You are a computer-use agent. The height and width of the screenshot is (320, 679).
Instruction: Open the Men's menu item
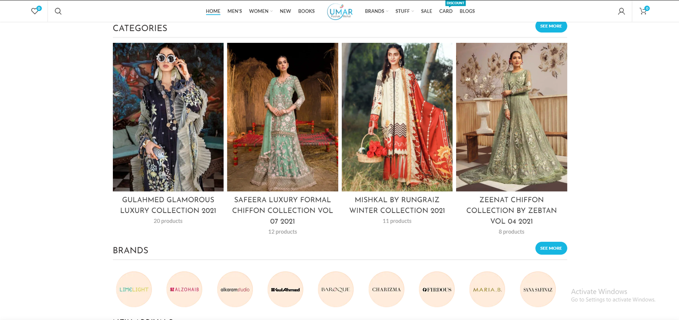coord(235,11)
